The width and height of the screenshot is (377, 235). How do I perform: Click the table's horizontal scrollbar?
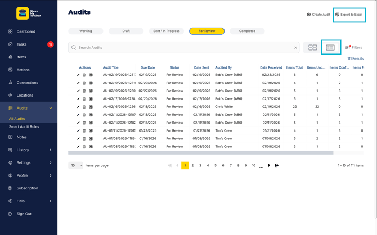(x=200, y=153)
